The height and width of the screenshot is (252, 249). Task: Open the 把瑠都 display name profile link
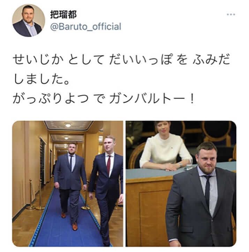63,15
